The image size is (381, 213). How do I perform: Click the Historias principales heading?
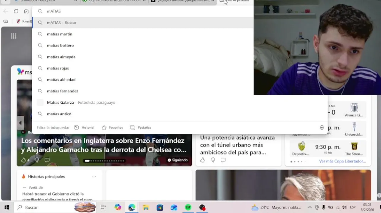click(x=46, y=177)
